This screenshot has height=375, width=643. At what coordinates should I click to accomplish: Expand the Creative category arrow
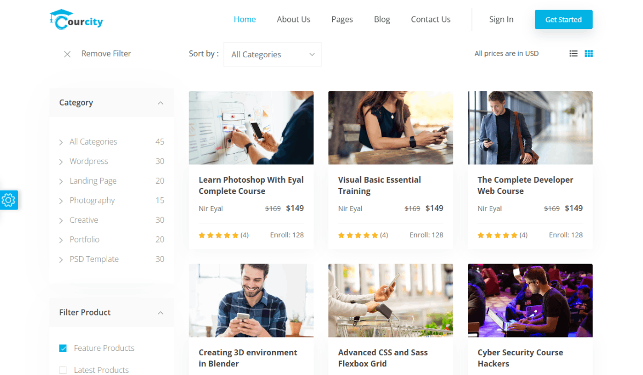pos(61,221)
